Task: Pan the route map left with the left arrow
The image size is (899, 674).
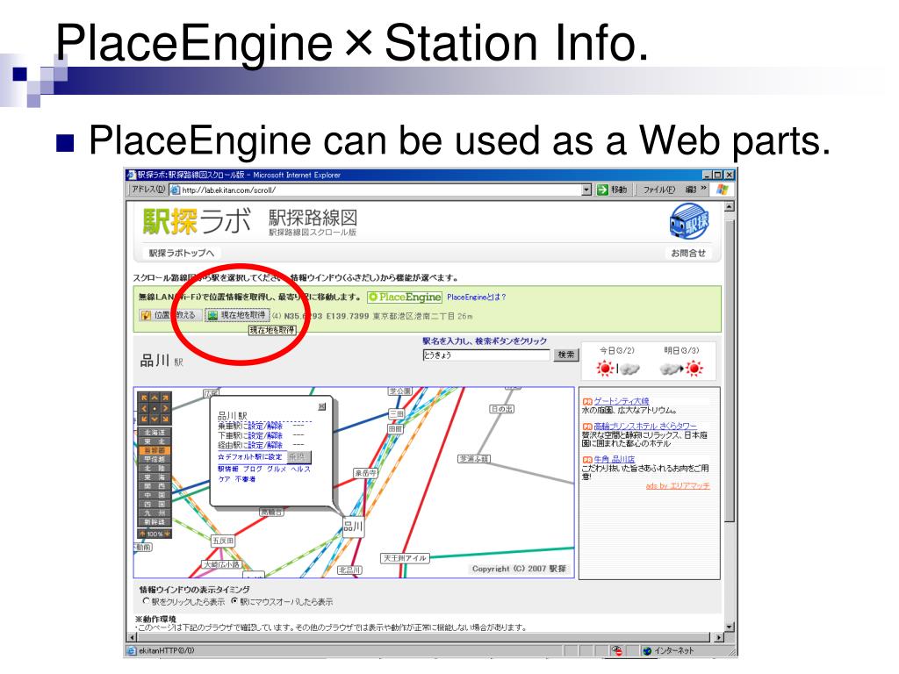Action: point(144,409)
